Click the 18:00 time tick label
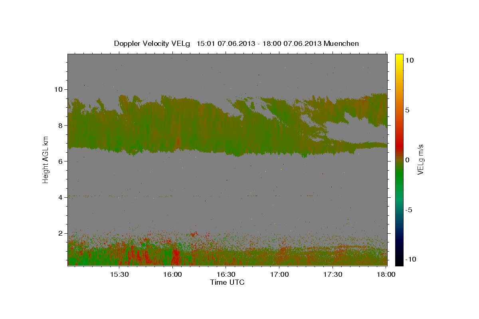This screenshot has height=319, width=479. pyautogui.click(x=386, y=274)
